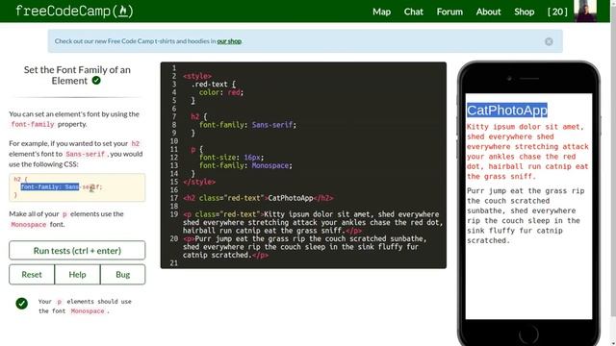
Task: Click the Purr jump paragraph line 20 in editor
Action: coord(304,247)
